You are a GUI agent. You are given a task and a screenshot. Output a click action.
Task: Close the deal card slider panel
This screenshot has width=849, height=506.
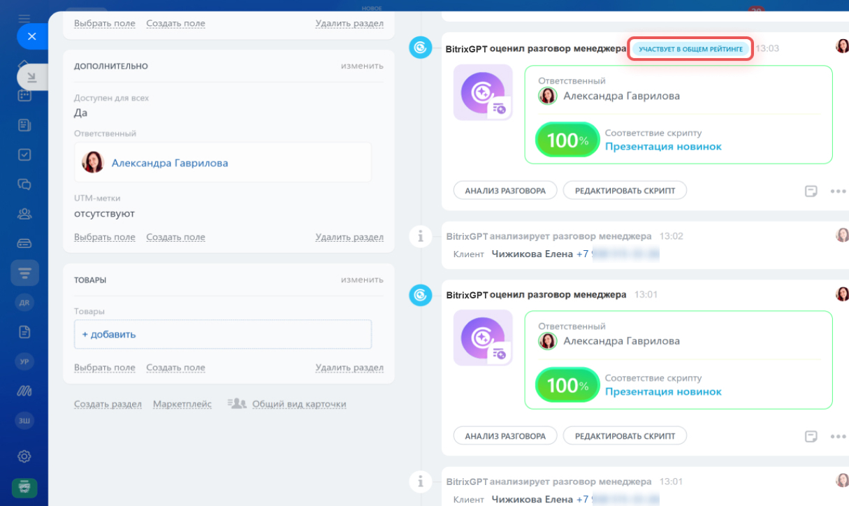coord(31,36)
